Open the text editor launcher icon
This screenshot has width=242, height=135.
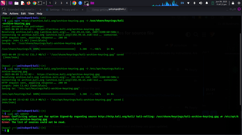point(22,3)
